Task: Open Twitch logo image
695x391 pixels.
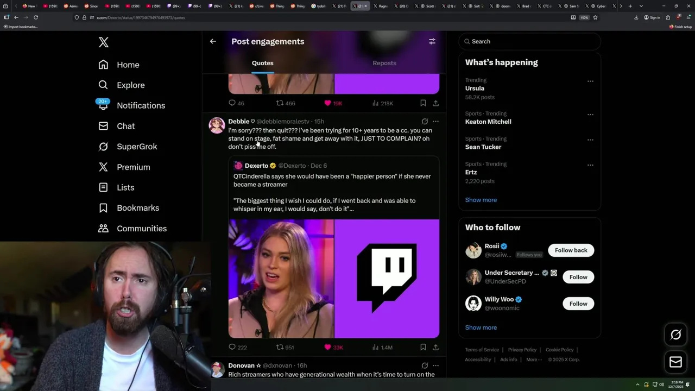Action: 387,279
